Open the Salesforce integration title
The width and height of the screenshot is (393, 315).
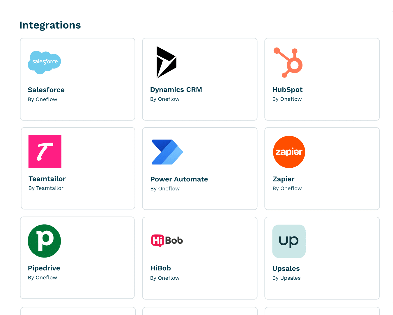click(46, 90)
